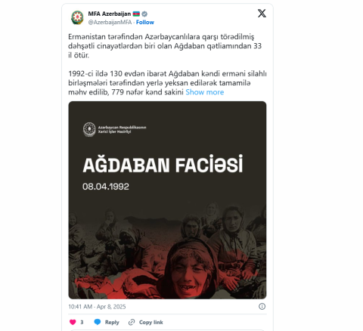Screen dimensions: 363x331
Task: Open the X logo link
Action: click(x=262, y=14)
